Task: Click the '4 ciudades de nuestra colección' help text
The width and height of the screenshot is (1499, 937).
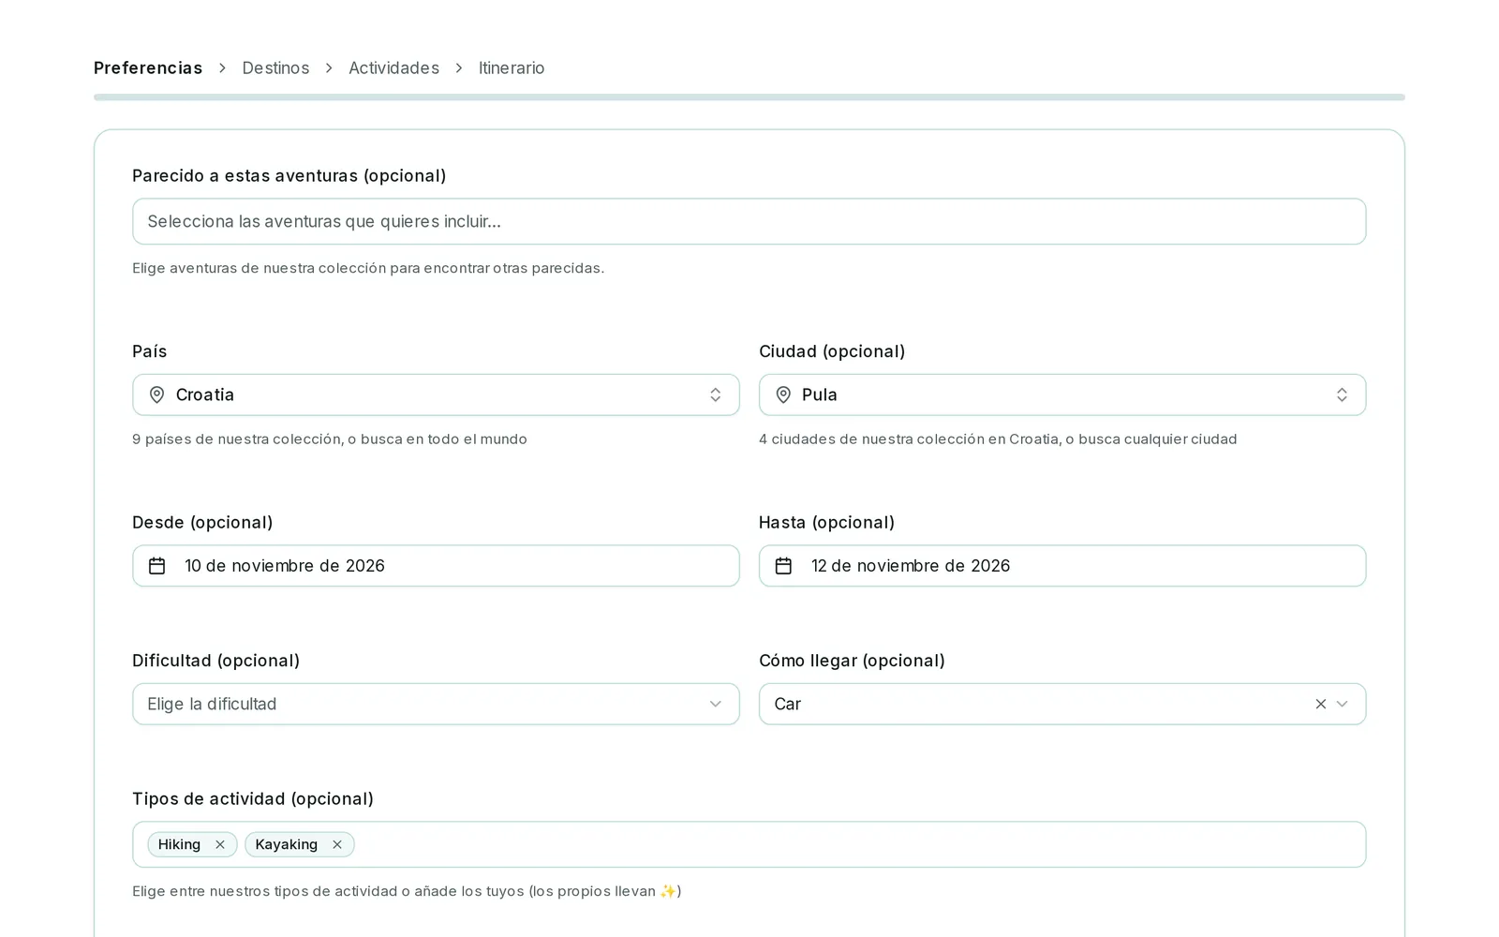Action: coord(998,439)
